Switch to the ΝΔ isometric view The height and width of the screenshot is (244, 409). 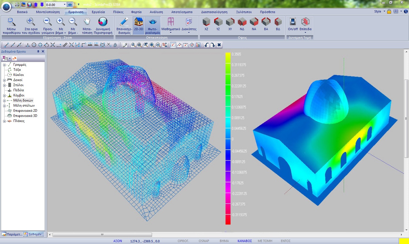(x=242, y=24)
